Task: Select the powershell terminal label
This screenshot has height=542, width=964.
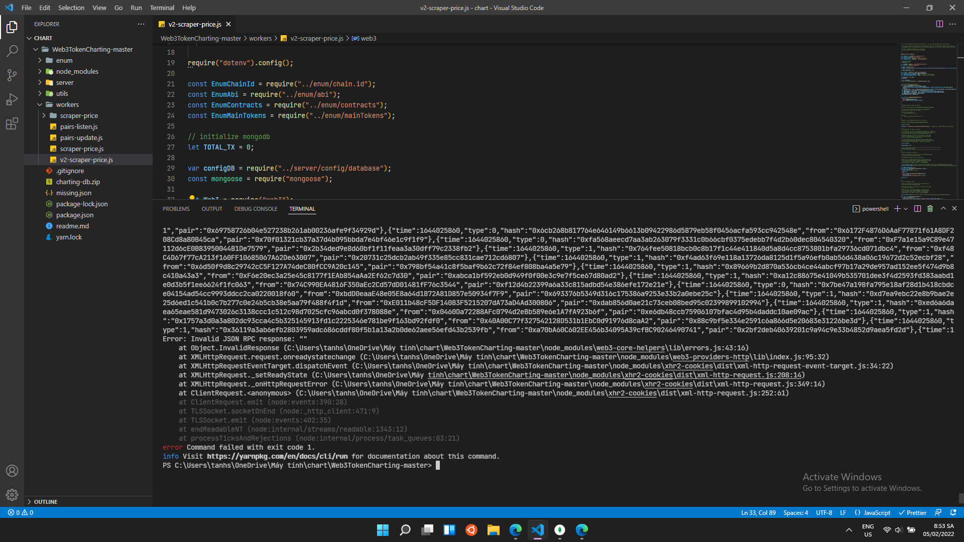Action: click(871, 209)
